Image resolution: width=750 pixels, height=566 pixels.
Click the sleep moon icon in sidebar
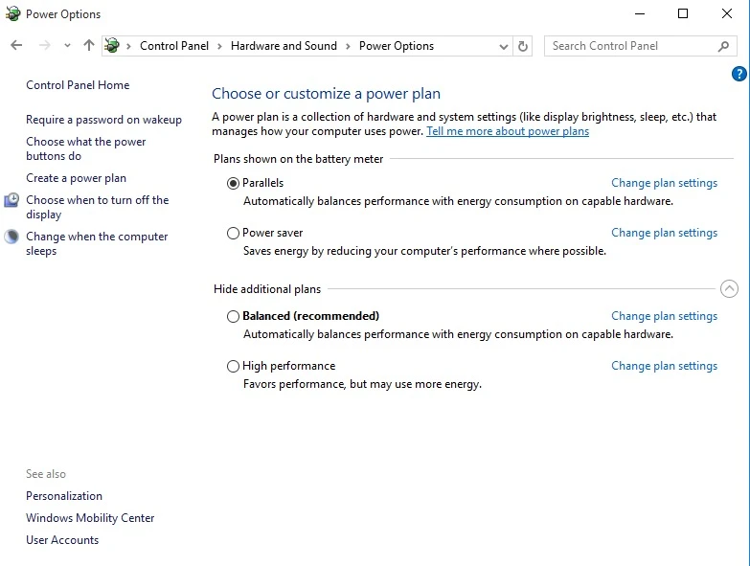11,237
